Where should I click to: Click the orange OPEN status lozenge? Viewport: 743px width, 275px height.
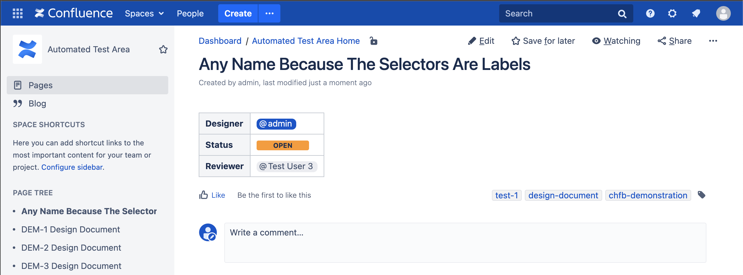point(283,145)
